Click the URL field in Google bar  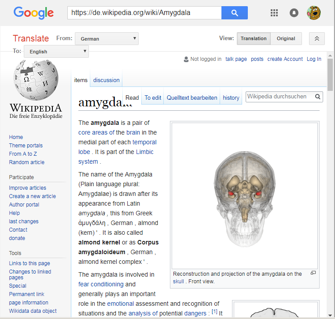(144, 13)
